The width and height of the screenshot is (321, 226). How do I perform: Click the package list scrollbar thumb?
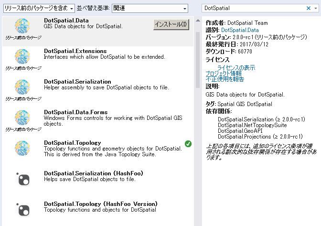pyautogui.click(x=198, y=60)
